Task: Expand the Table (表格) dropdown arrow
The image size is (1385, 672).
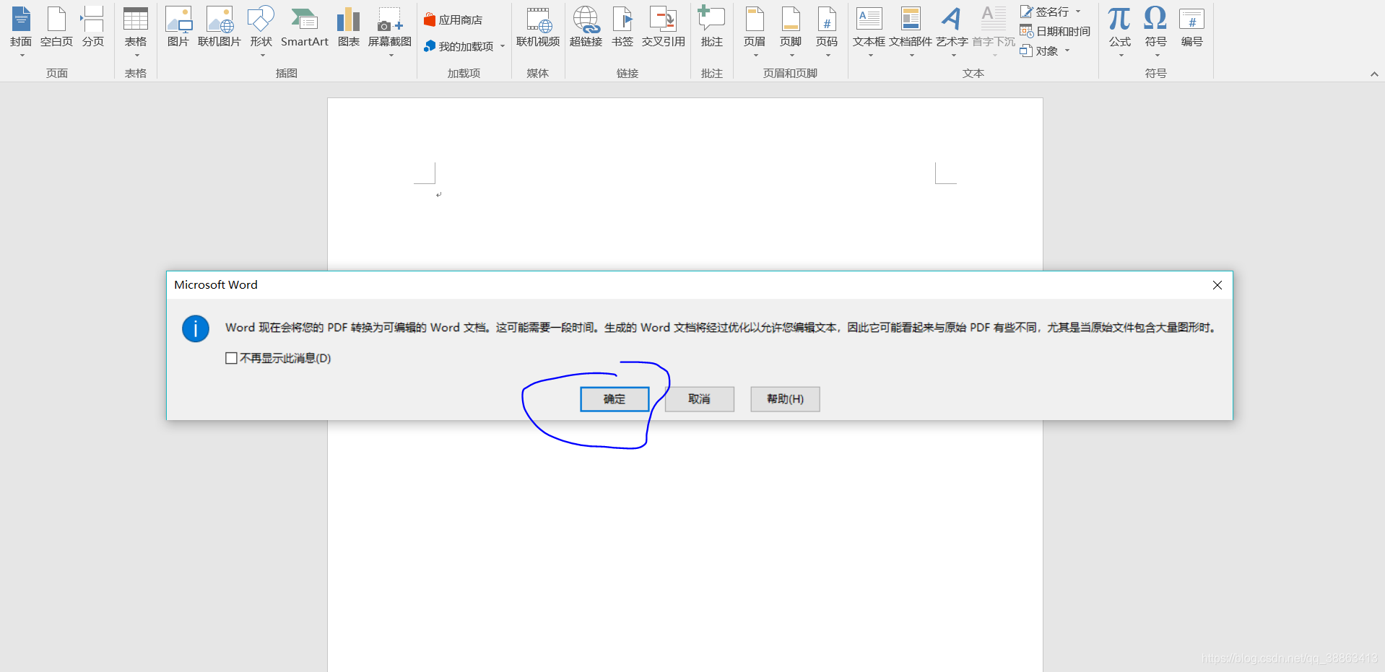Action: tap(136, 56)
